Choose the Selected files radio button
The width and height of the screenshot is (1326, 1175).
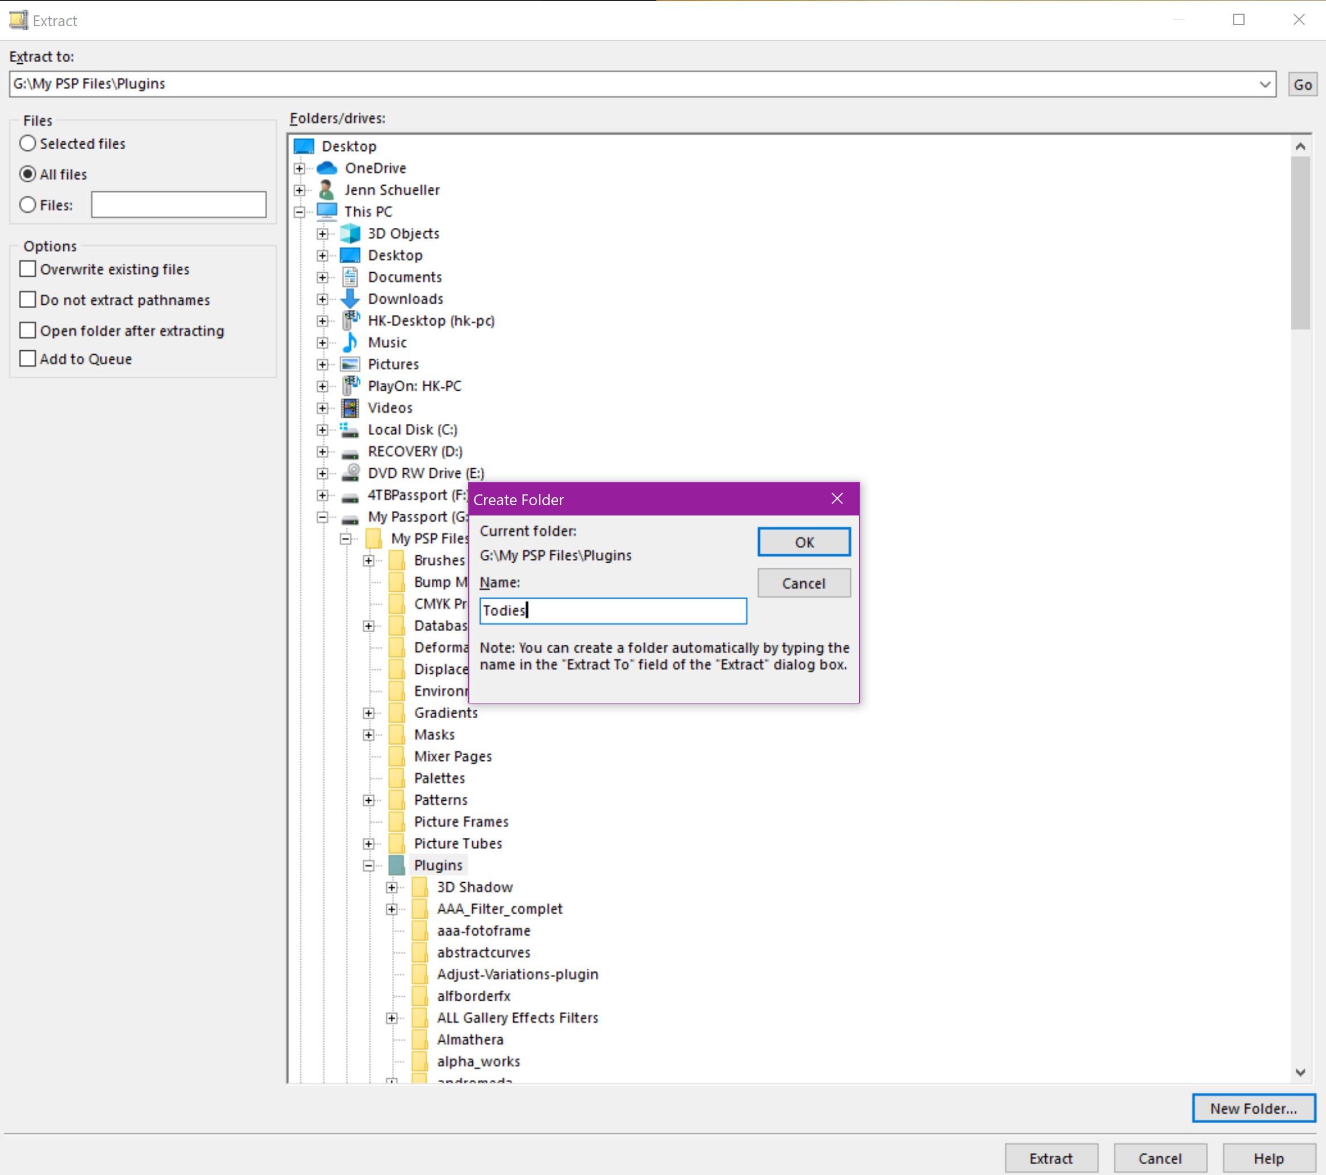(28, 144)
